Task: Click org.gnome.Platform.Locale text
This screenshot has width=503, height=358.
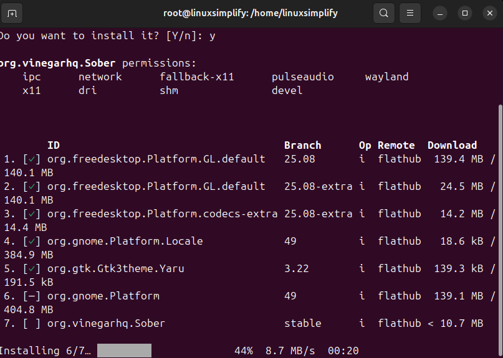Action: click(x=125, y=242)
